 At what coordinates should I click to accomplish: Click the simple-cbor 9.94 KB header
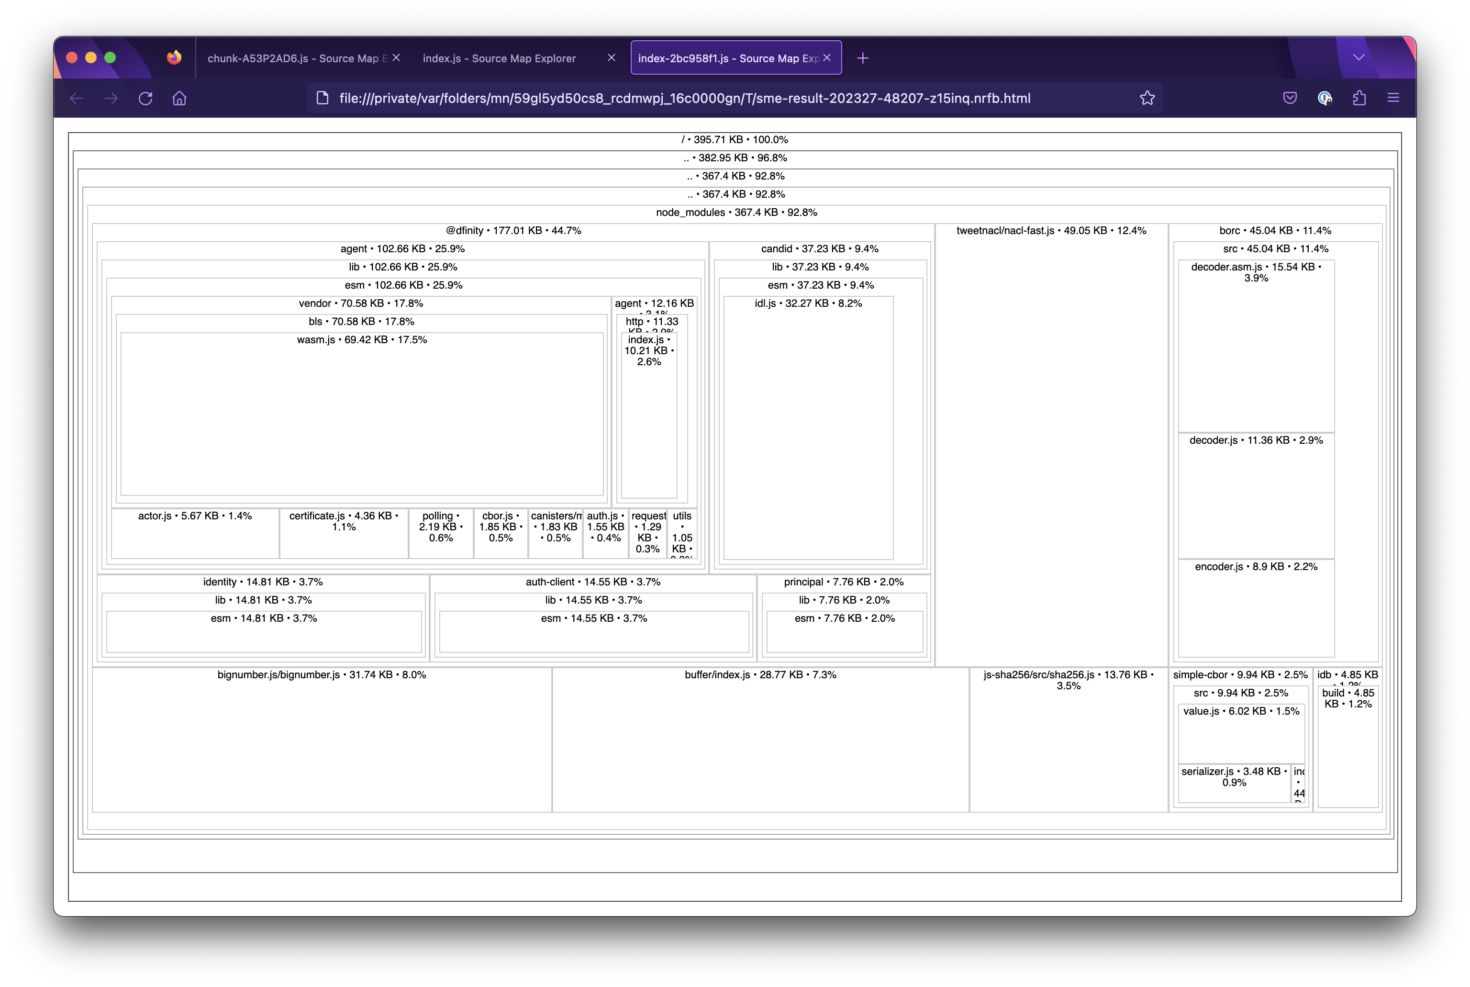(1240, 675)
